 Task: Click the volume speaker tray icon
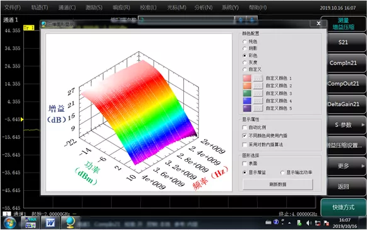(x=309, y=223)
